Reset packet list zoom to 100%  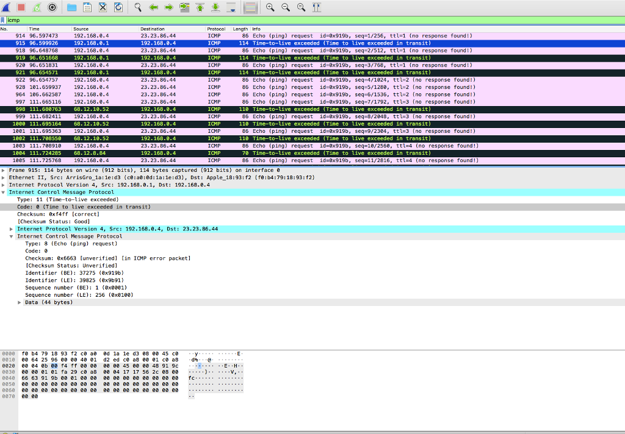tap(300, 7)
